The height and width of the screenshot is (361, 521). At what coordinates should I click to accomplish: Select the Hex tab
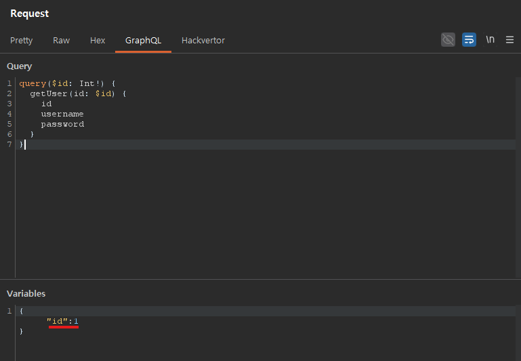tap(98, 41)
